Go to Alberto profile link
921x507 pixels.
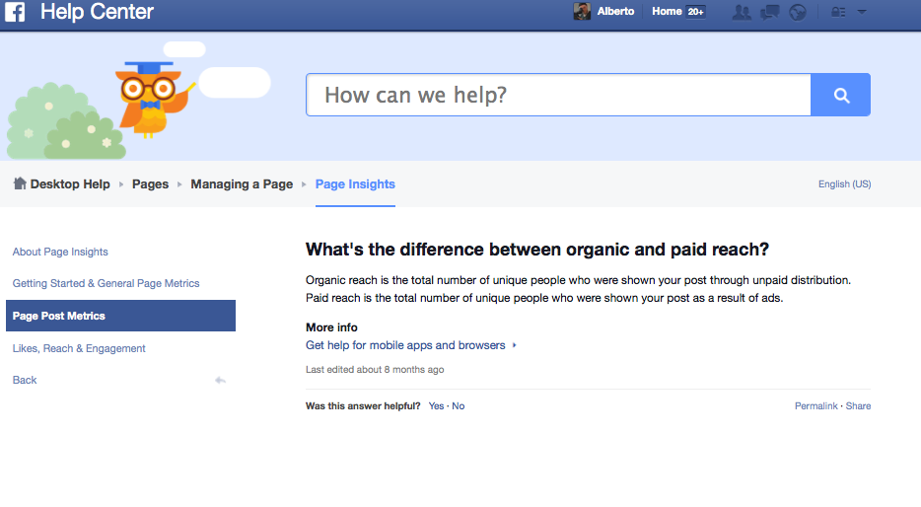point(615,11)
